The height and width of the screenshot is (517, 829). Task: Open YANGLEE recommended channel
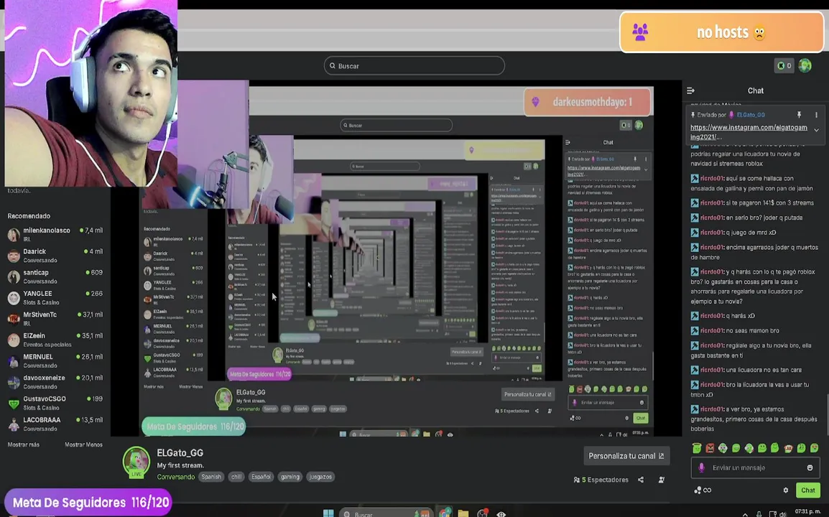point(55,297)
